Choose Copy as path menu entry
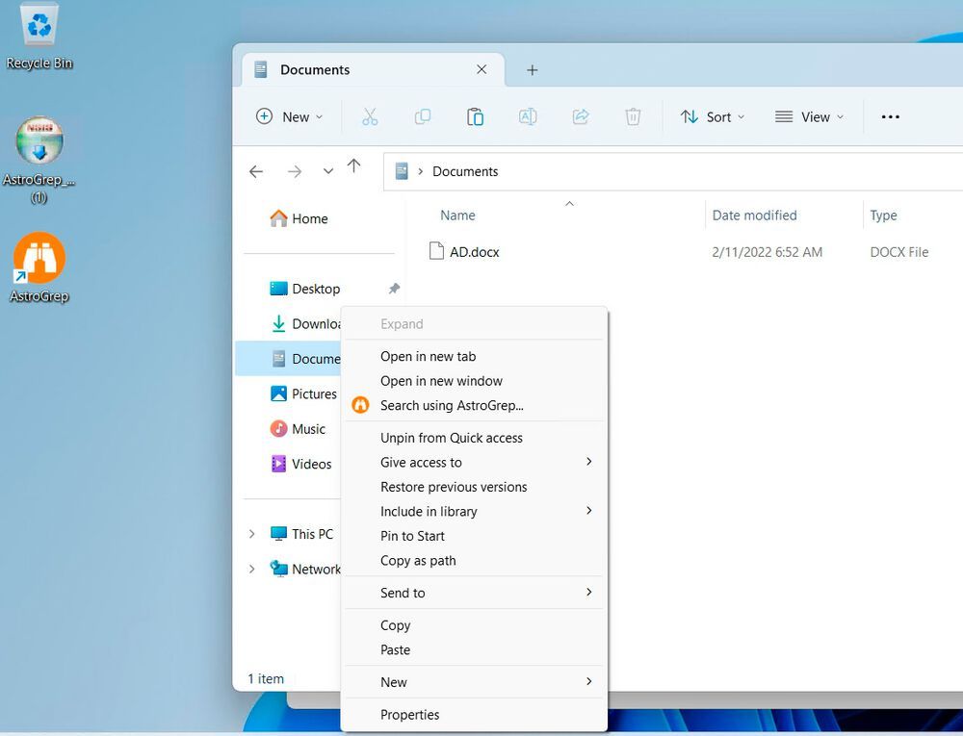Image resolution: width=963 pixels, height=736 pixels. pos(418,561)
